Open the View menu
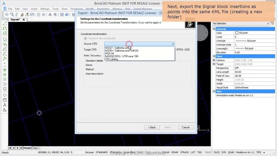Screen dimensions: 277x156 click(x=25, y=9)
